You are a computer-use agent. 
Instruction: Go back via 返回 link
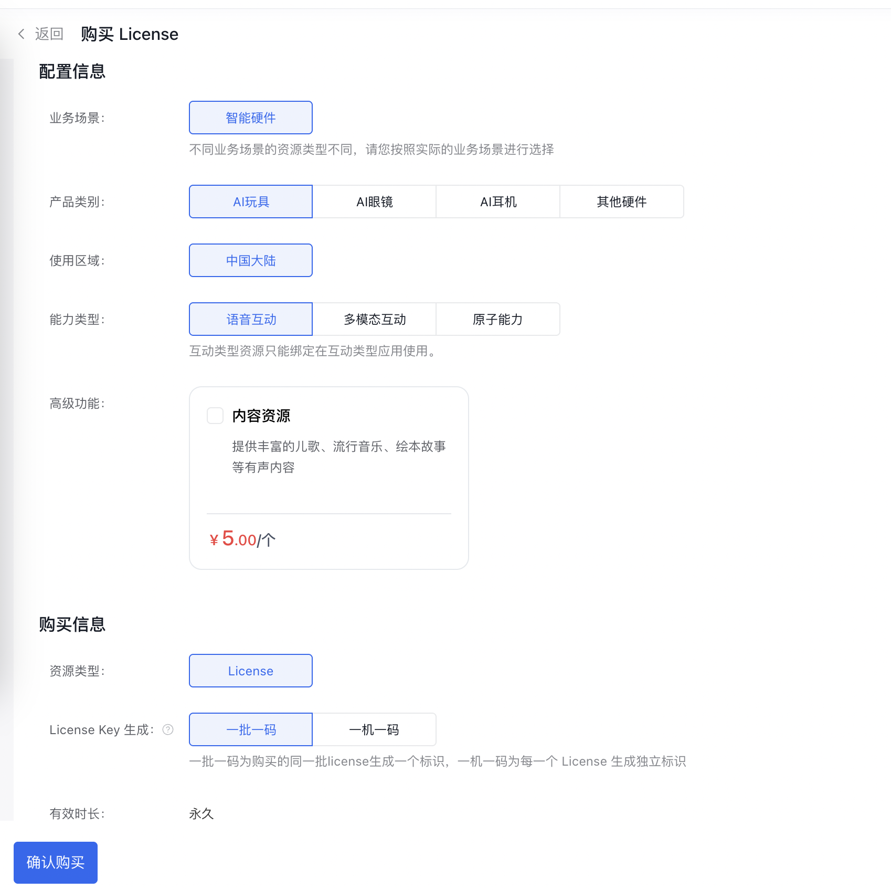pyautogui.click(x=49, y=34)
